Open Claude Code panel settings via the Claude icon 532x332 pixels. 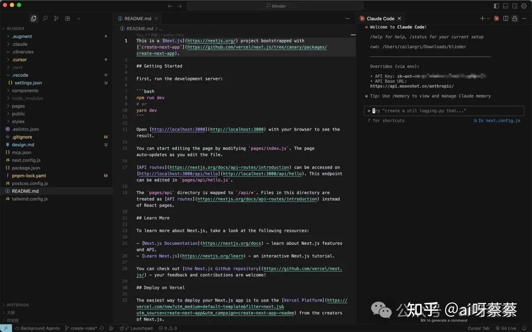(496, 18)
